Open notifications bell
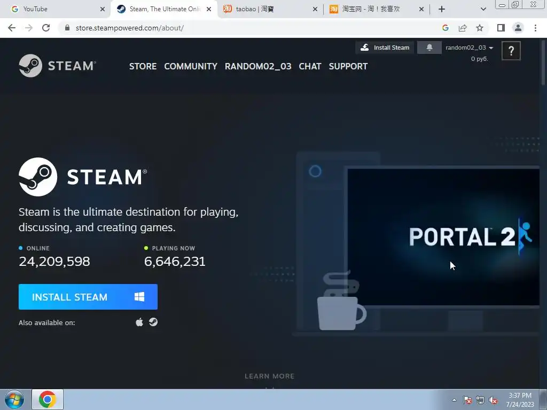The width and height of the screenshot is (547, 410). [429, 48]
